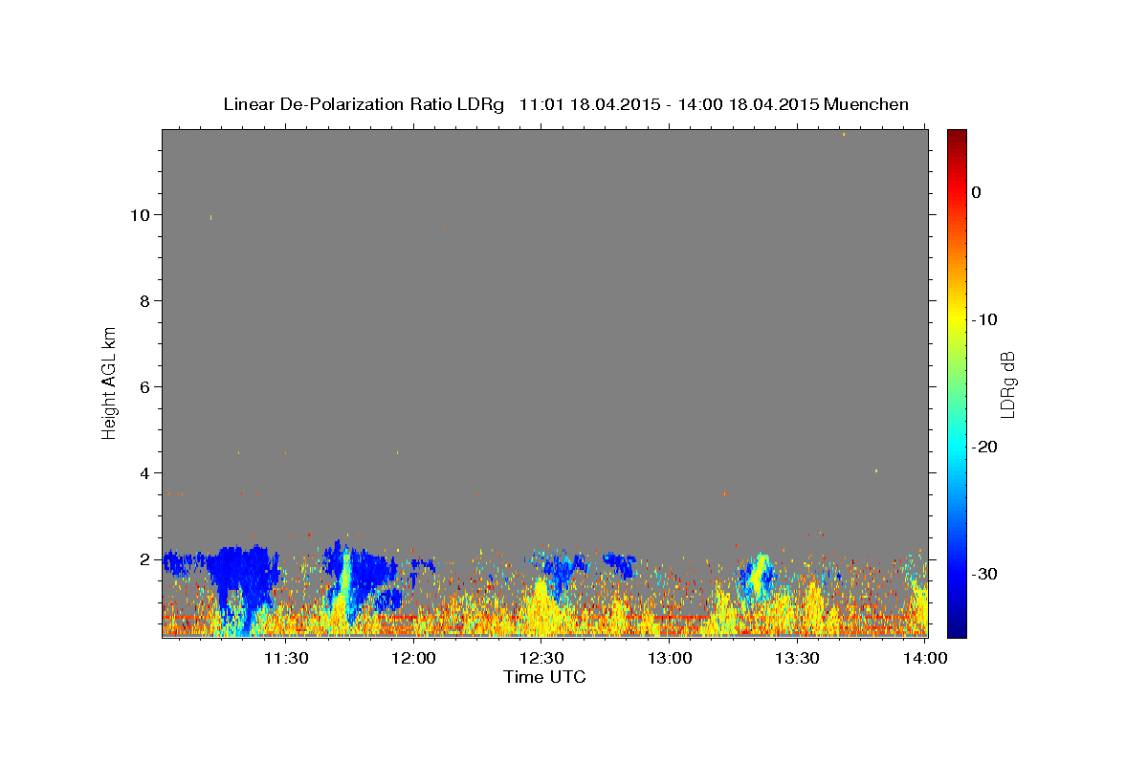Screen dimensions: 1148x765
Task: Click the 12:00 time tick label
Action: click(413, 658)
